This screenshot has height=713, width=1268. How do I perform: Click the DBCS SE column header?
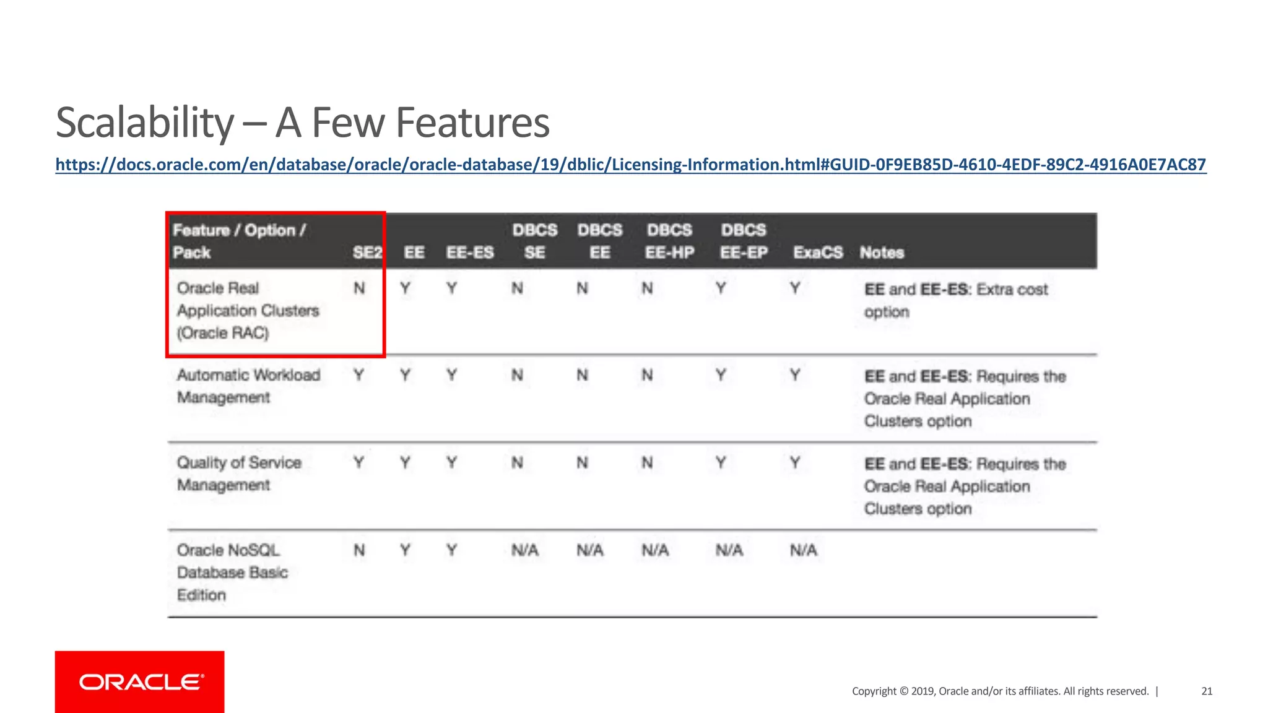point(535,241)
